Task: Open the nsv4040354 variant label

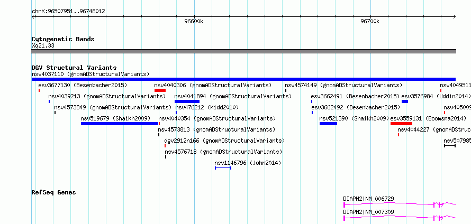Action: [217, 118]
